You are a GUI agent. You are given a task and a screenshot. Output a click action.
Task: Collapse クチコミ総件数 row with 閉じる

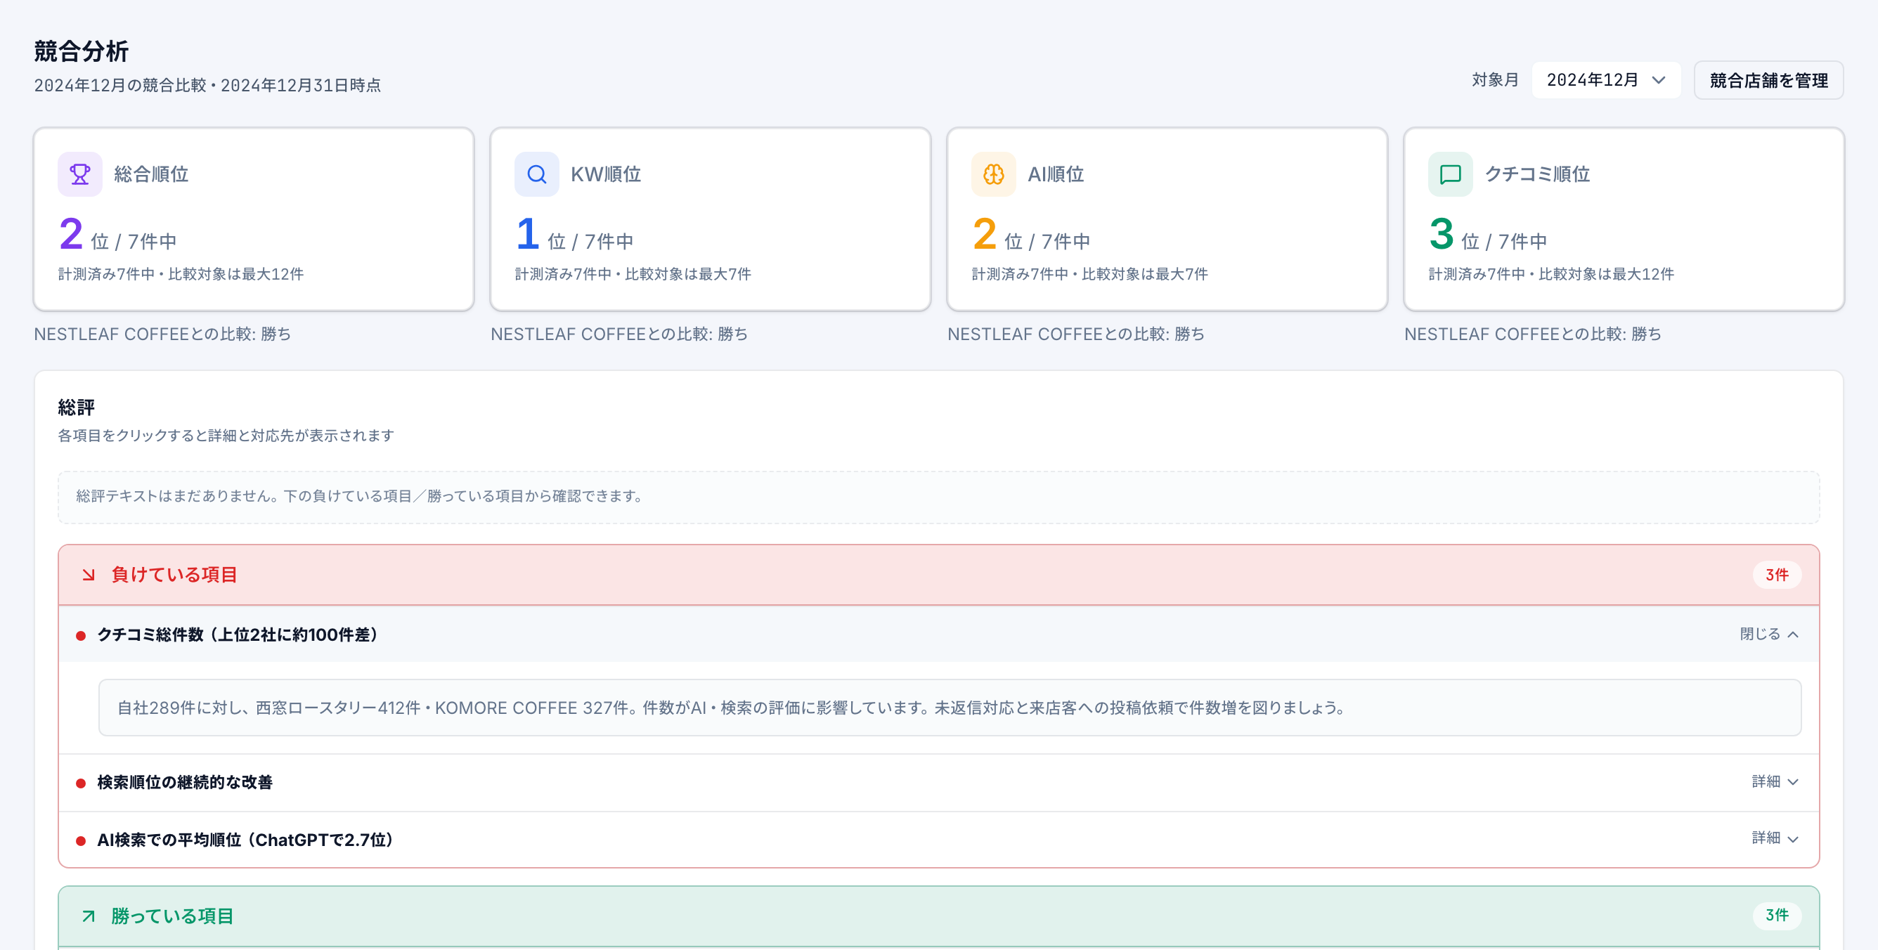1769,635
